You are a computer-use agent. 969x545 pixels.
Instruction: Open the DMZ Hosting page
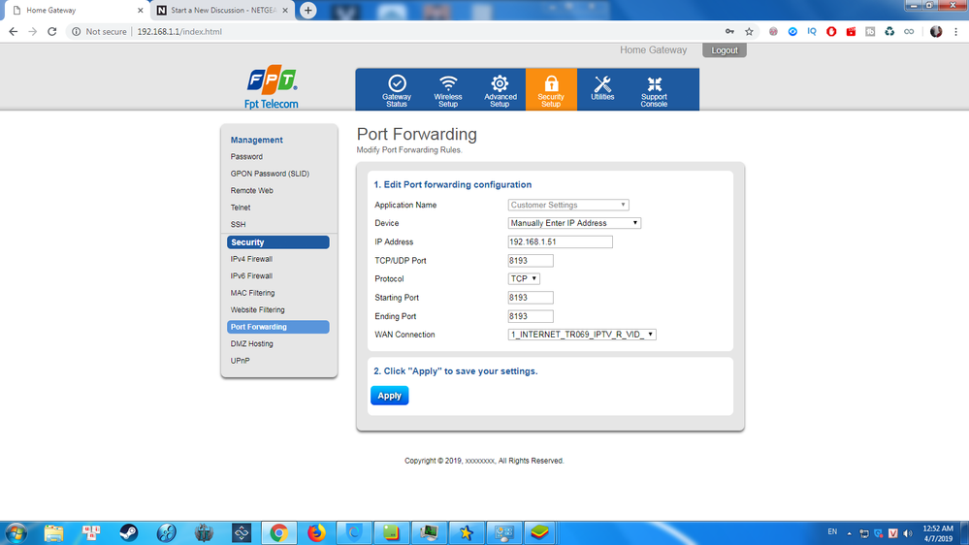(x=251, y=343)
